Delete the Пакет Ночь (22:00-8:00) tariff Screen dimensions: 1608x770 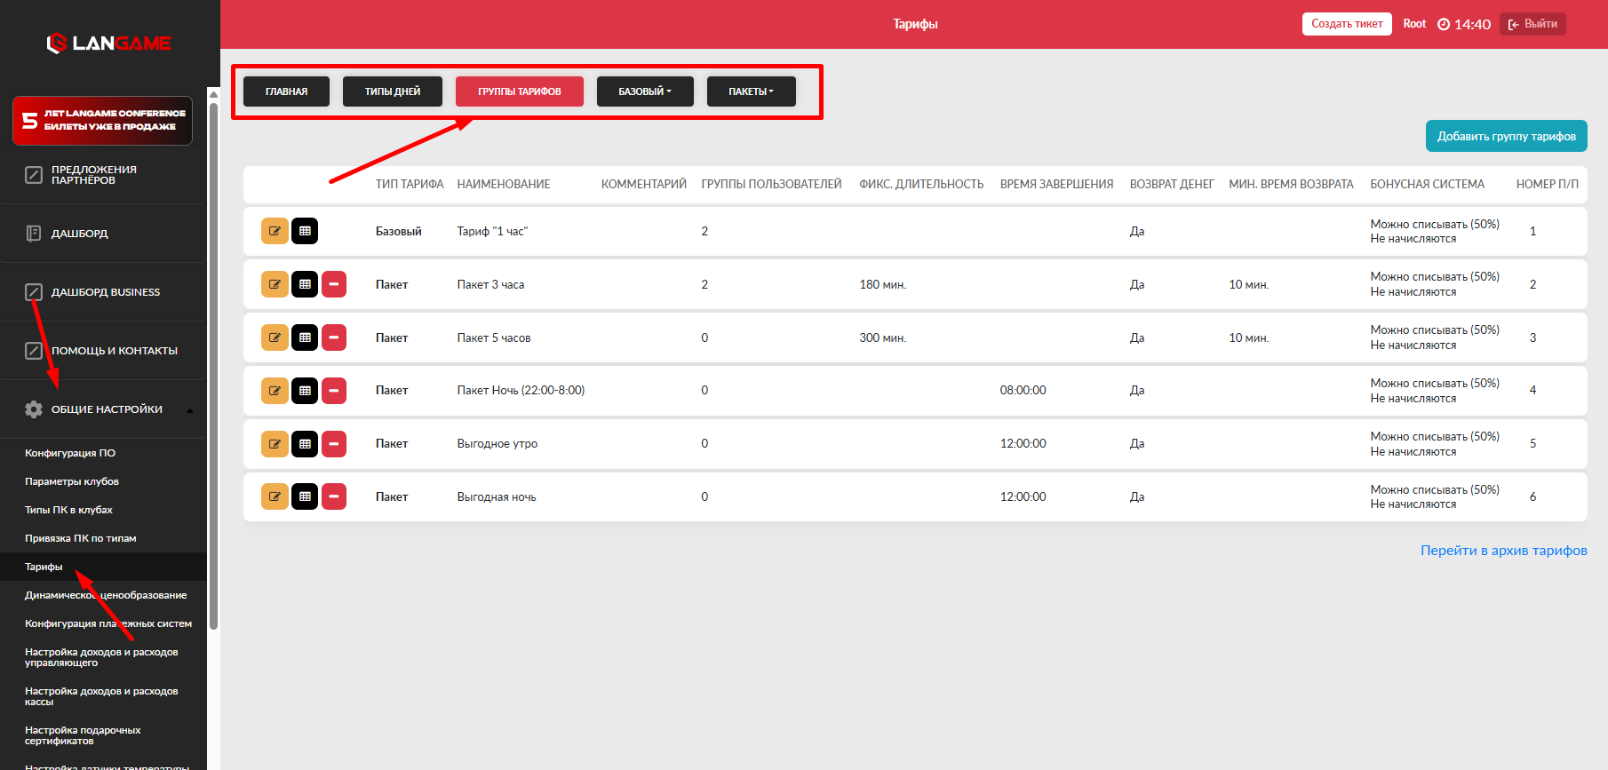click(x=334, y=390)
